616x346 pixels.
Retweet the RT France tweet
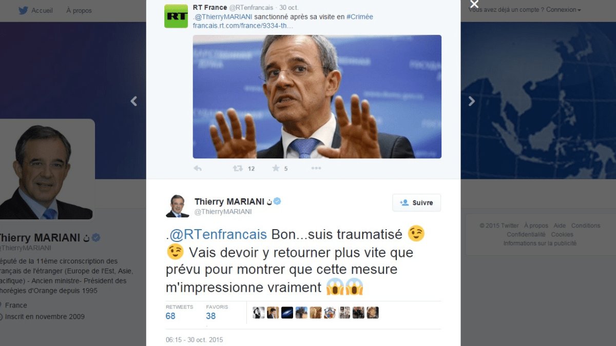pyautogui.click(x=238, y=168)
